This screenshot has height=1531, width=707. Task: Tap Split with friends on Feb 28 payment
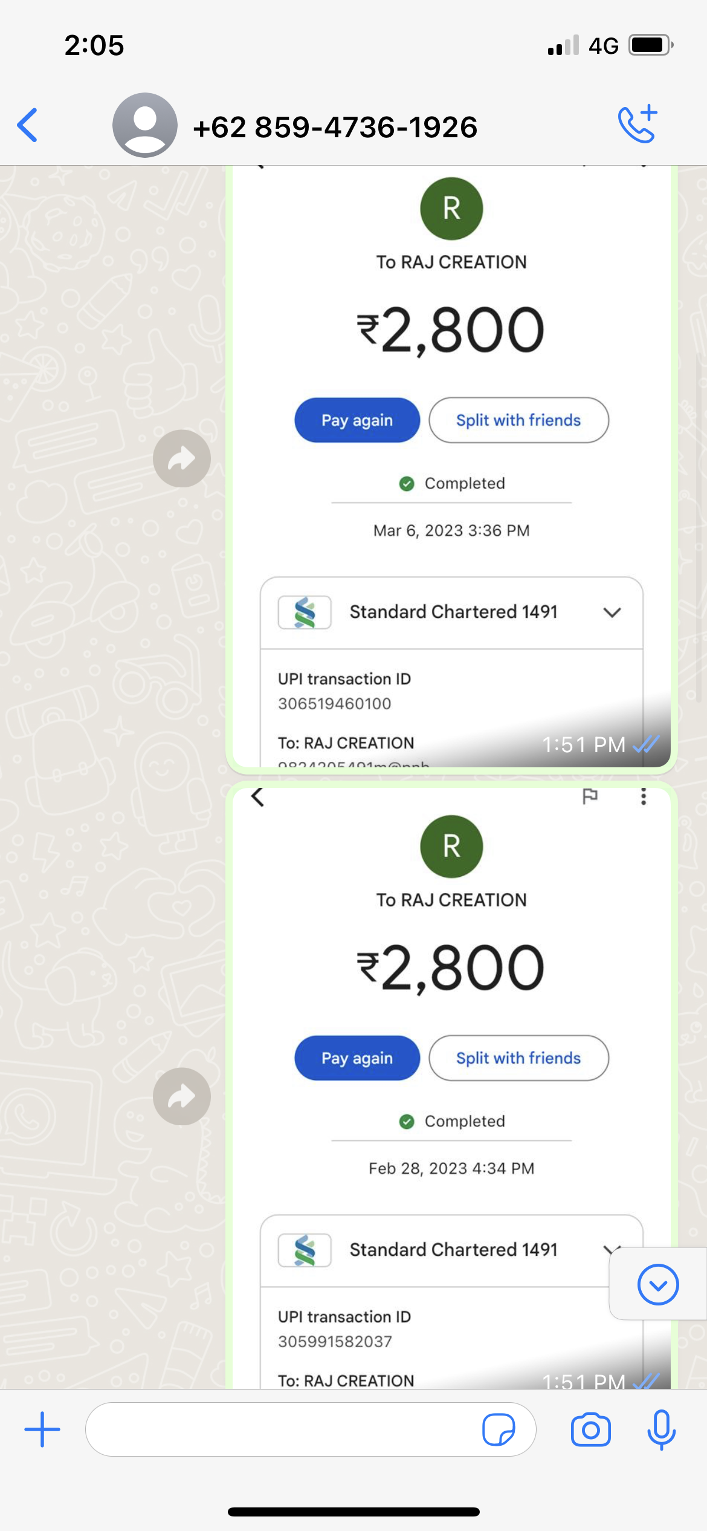tap(518, 1058)
